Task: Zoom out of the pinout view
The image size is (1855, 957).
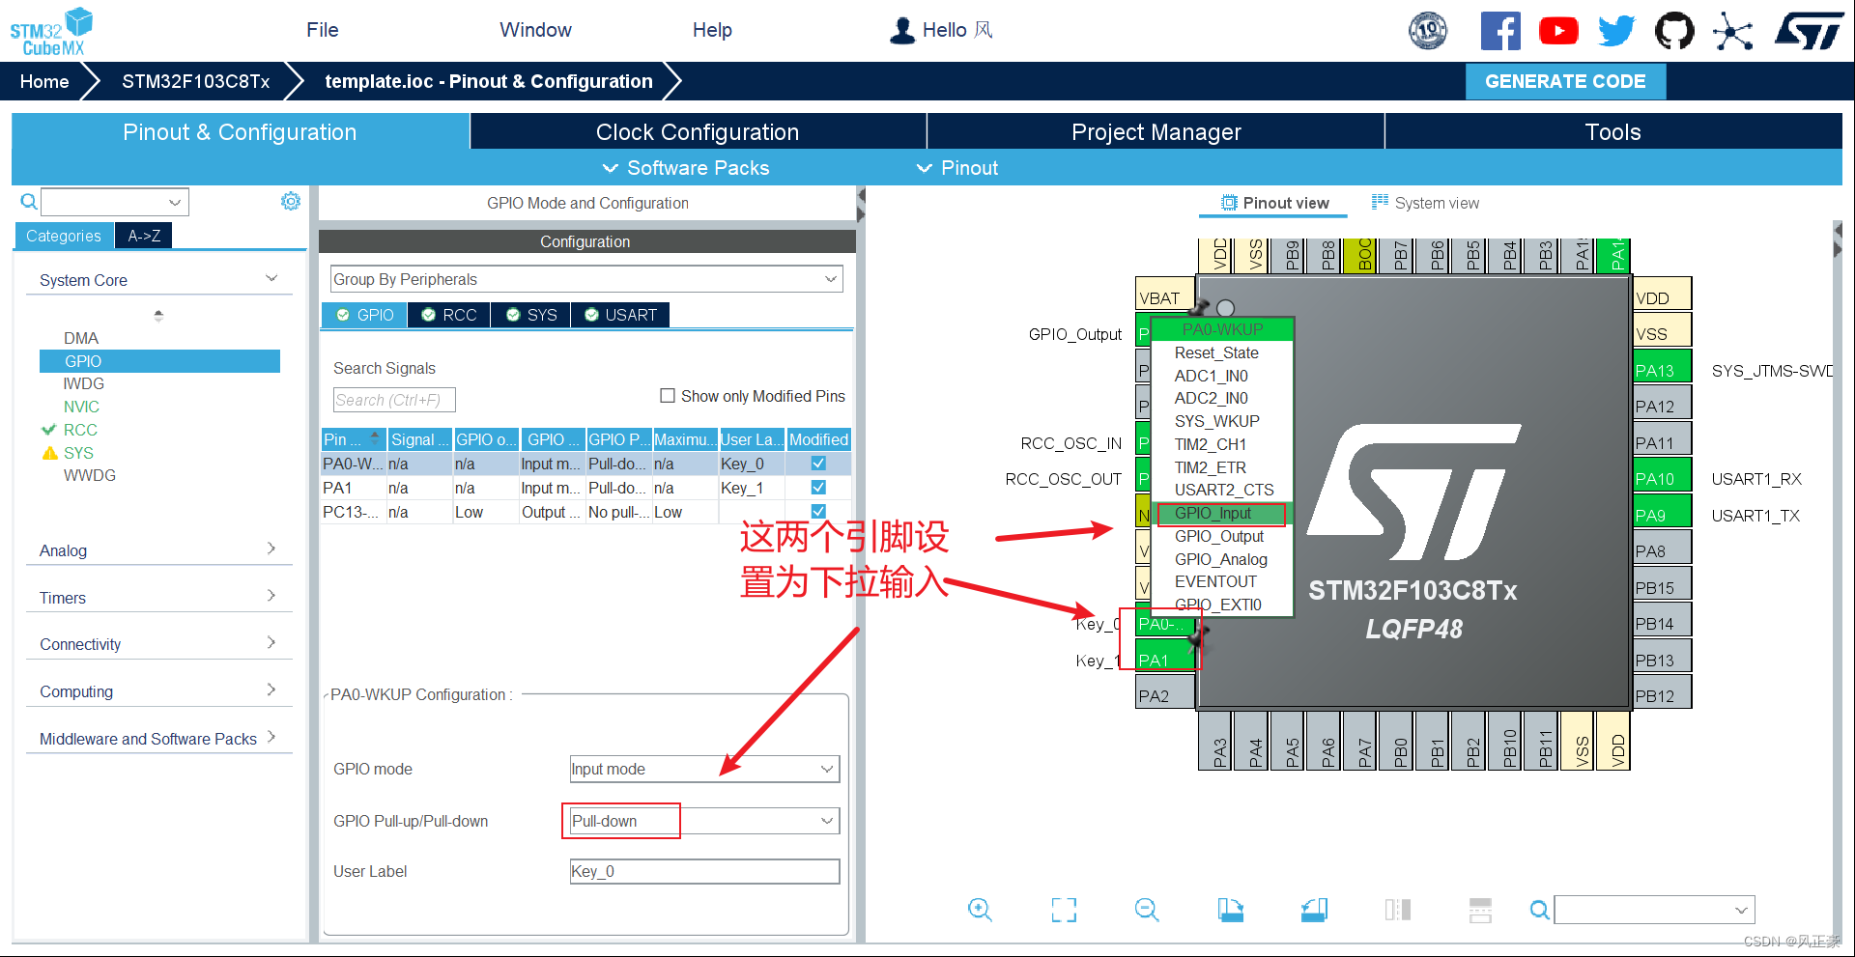Action: click(x=1147, y=909)
